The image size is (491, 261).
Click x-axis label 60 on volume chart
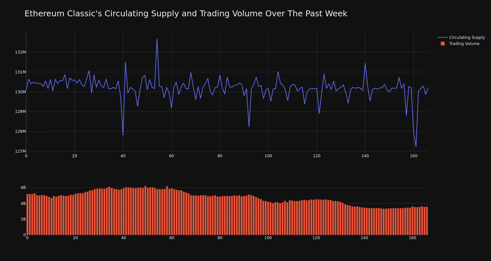click(172, 238)
